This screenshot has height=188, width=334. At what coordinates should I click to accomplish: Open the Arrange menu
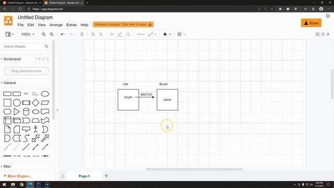pyautogui.click(x=56, y=25)
